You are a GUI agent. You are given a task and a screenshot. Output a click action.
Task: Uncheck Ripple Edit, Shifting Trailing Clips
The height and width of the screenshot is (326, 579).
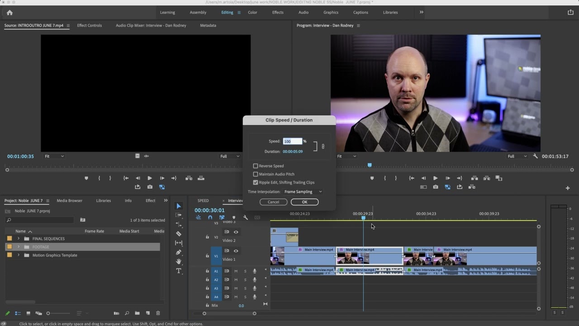point(256,182)
